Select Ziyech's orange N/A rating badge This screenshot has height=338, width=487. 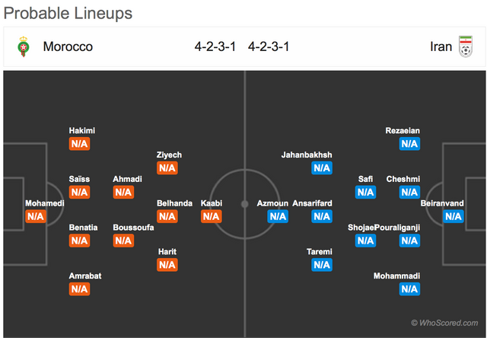167,168
